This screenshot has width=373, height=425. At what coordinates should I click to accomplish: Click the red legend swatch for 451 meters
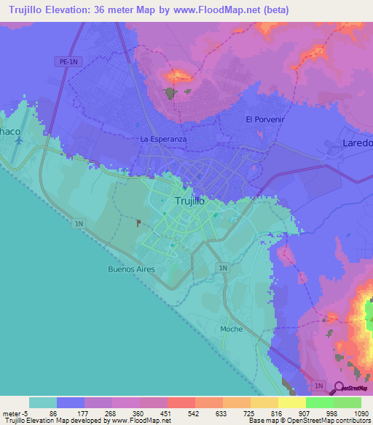(x=181, y=403)
